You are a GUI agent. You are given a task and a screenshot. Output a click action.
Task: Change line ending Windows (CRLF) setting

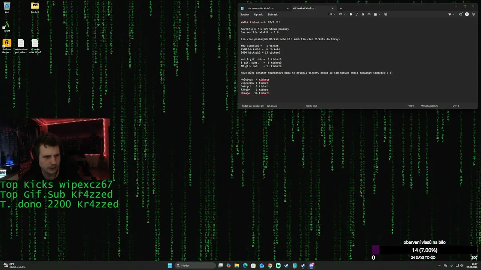[x=430, y=106]
